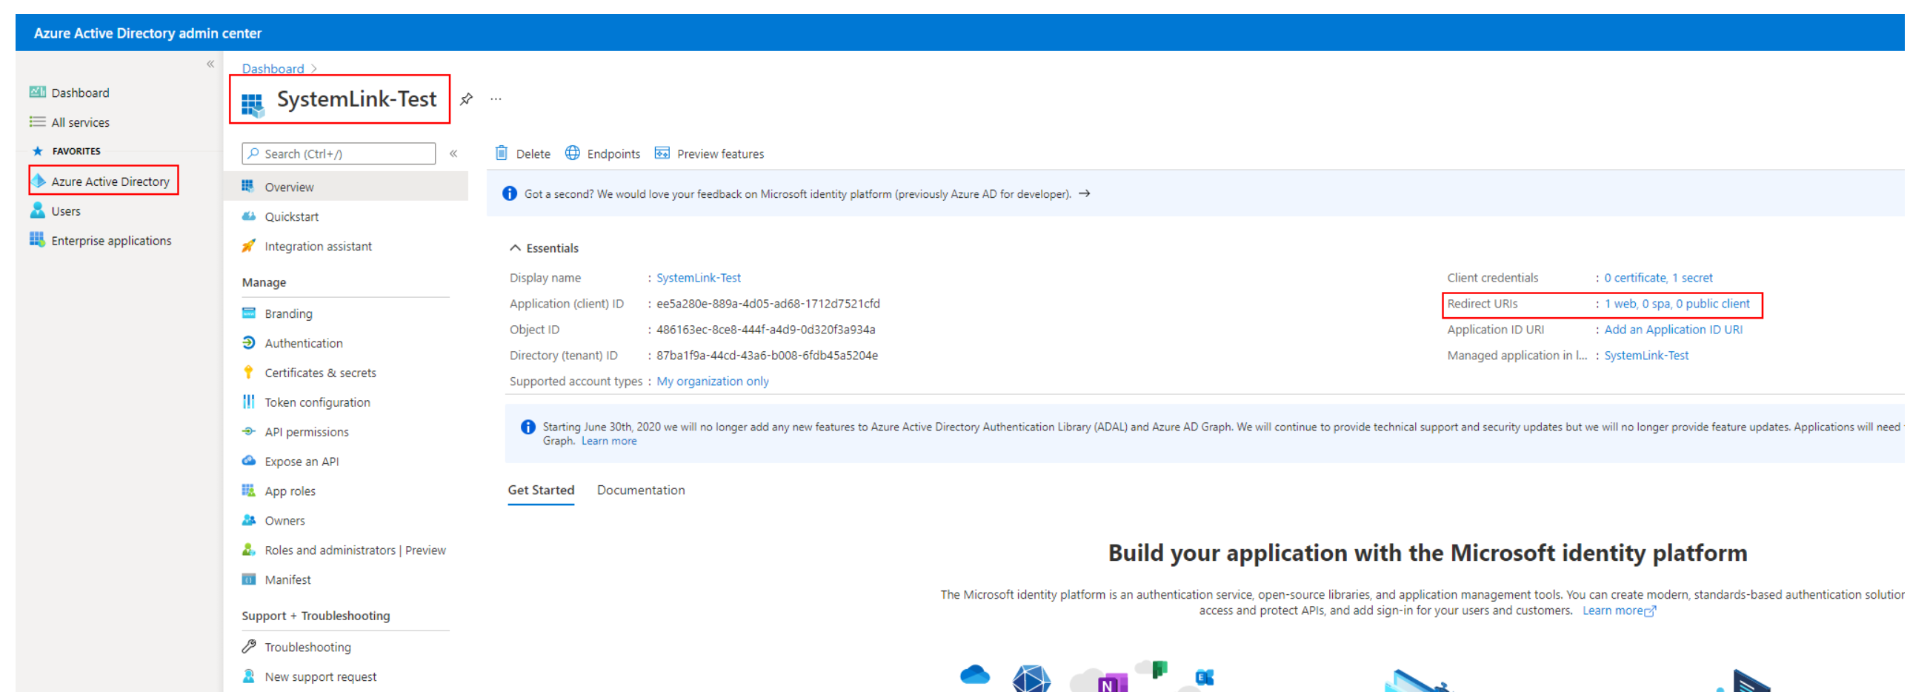
Task: Select the Object ID value text
Action: tap(766, 330)
